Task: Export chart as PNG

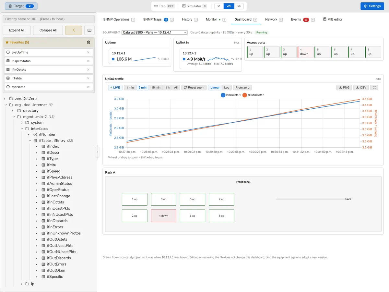Action: click(x=344, y=88)
